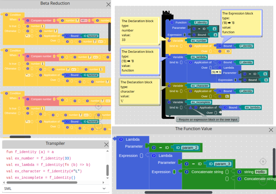Select the Beta Reduction panel title
This screenshot has width=276, height=194.
point(55,3)
